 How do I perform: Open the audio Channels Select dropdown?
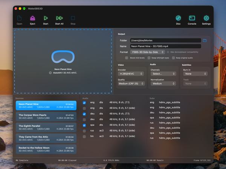(x=163, y=74)
